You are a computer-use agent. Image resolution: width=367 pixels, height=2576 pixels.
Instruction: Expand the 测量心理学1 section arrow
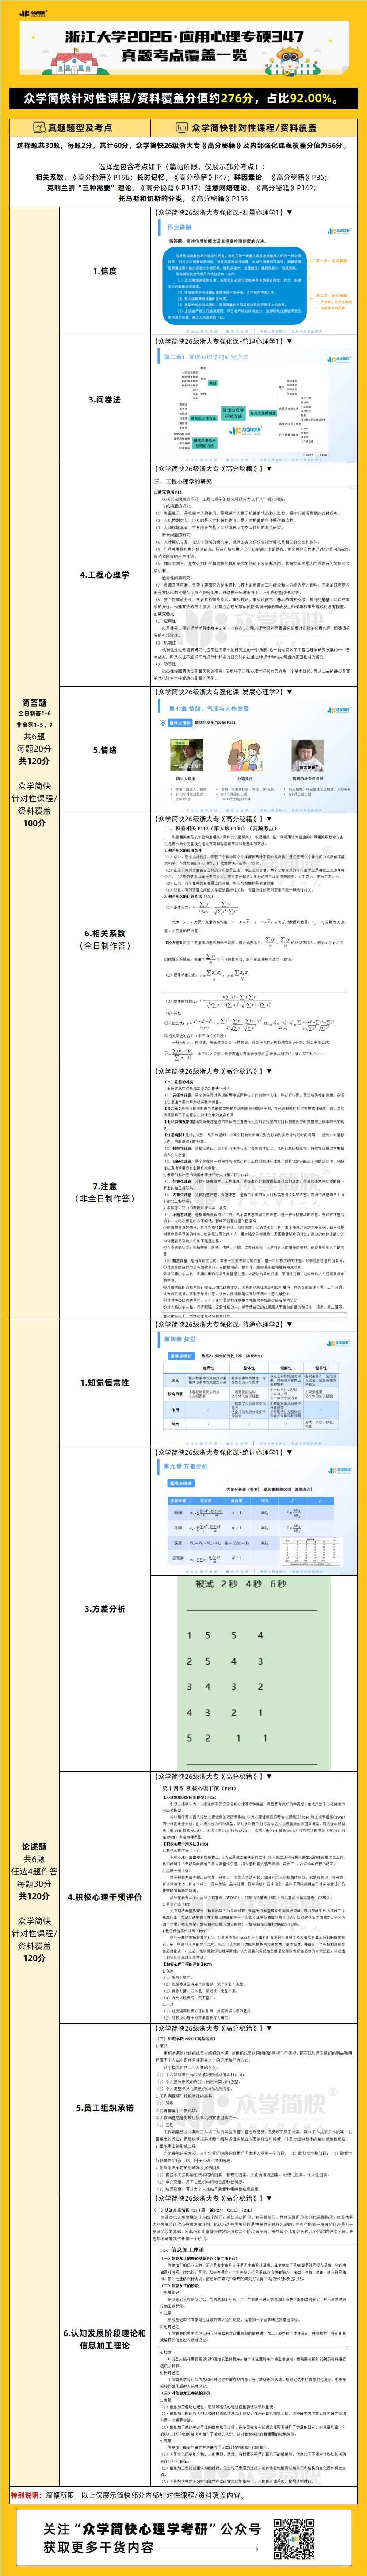click(x=290, y=213)
